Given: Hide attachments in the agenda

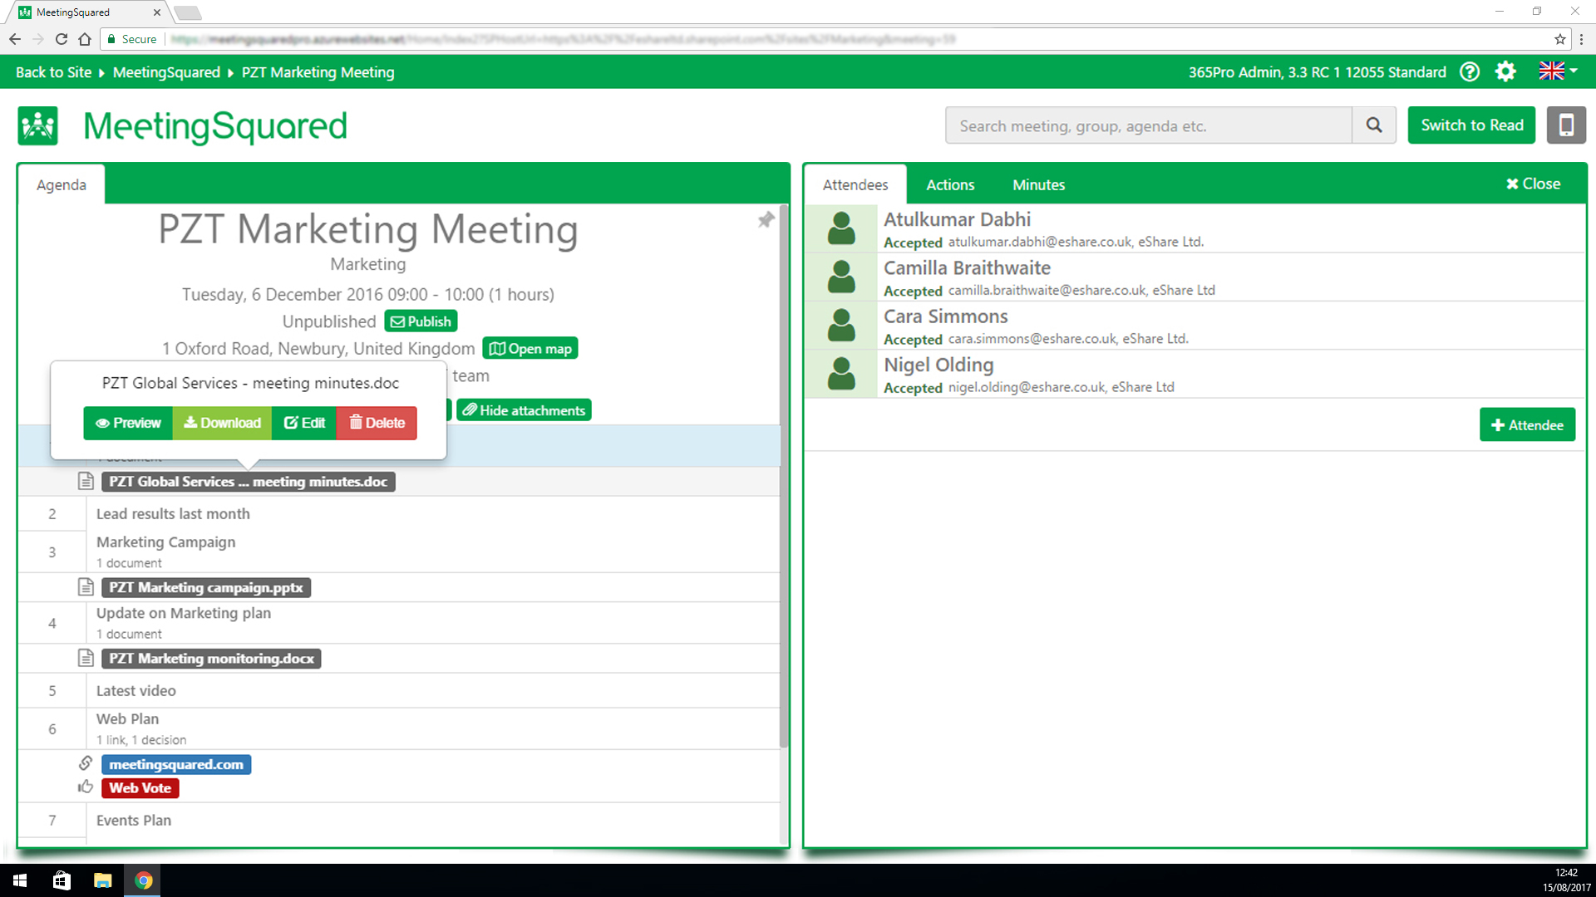Looking at the screenshot, I should tap(524, 410).
